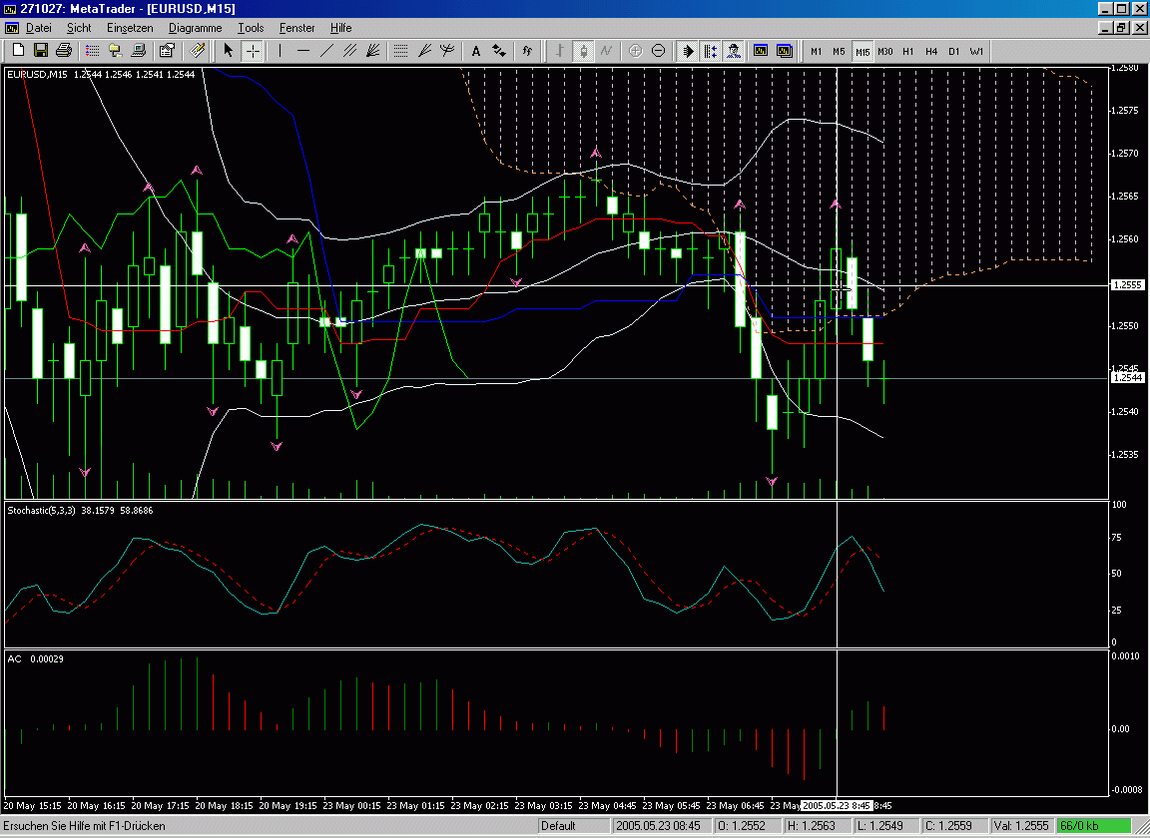Click the zoom out magnifier icon
1150x838 pixels.
[659, 51]
